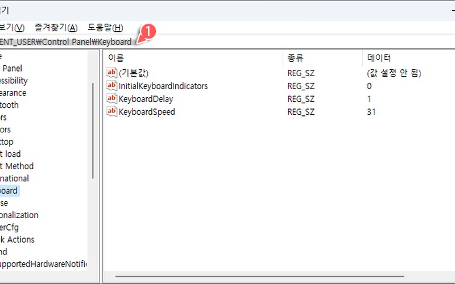Select the UnsupportedHardwareNotification key in tree

[x=44, y=264]
